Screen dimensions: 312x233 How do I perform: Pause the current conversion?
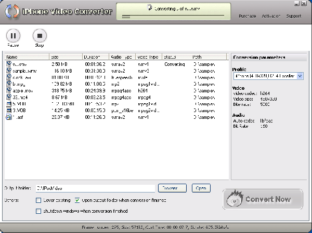pos(12,36)
